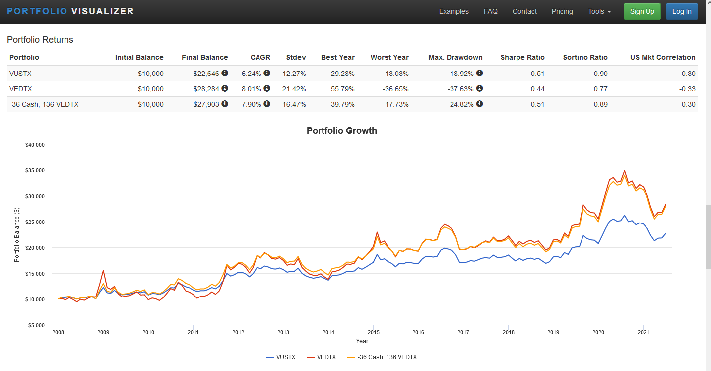This screenshot has height=371, width=711.
Task: Click the -17.73% worst year value
Action: point(395,104)
